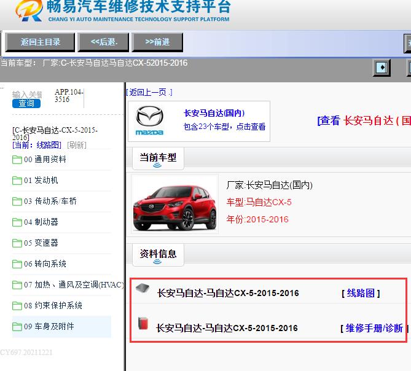Open the 长安马自达(国内) link

pyautogui.click(x=214, y=113)
